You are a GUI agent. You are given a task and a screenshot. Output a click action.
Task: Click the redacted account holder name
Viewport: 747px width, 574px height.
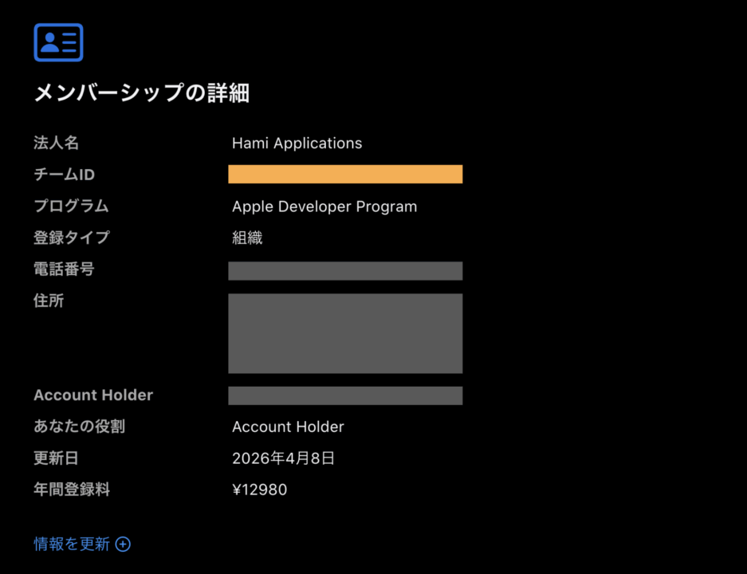[x=345, y=396]
